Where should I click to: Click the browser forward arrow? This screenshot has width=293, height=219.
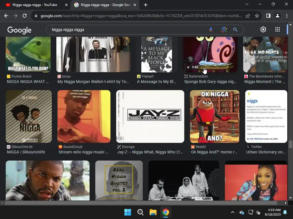tap(15, 16)
